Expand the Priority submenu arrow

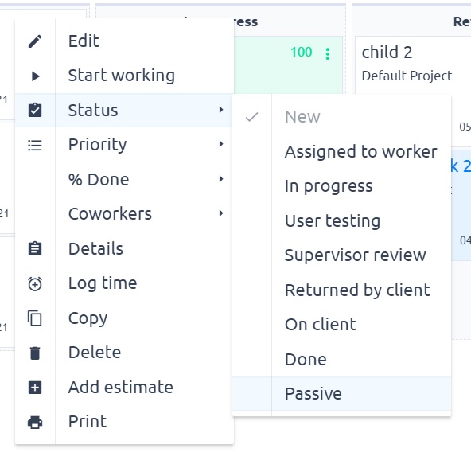[221, 144]
